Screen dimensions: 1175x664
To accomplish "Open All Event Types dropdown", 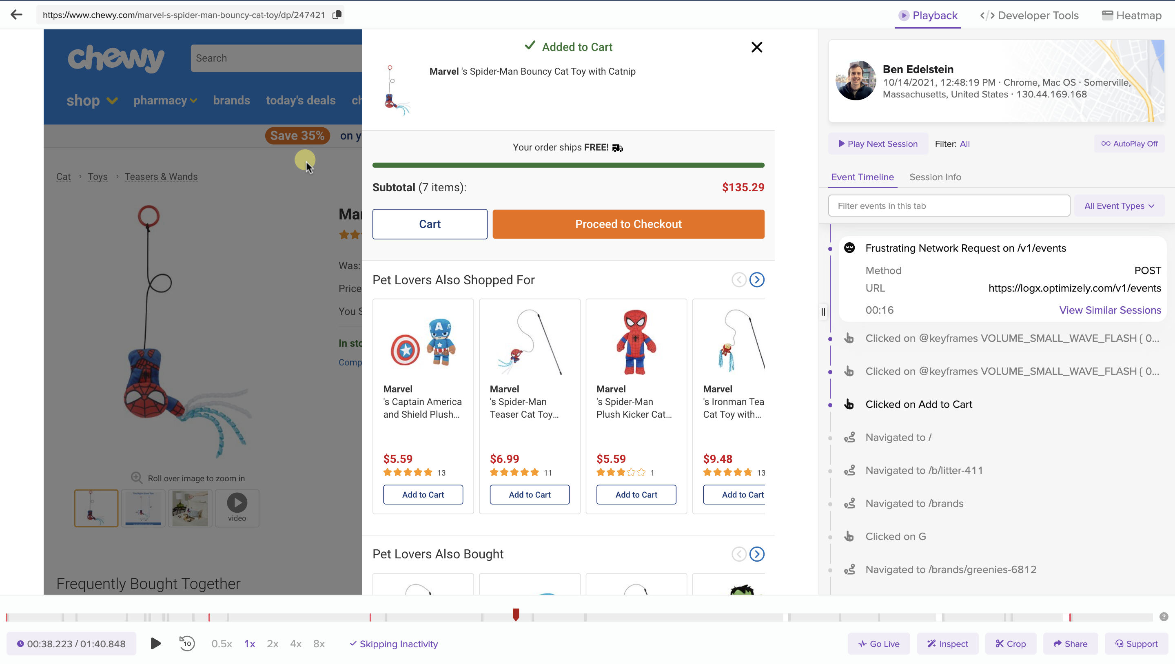I will (1120, 206).
